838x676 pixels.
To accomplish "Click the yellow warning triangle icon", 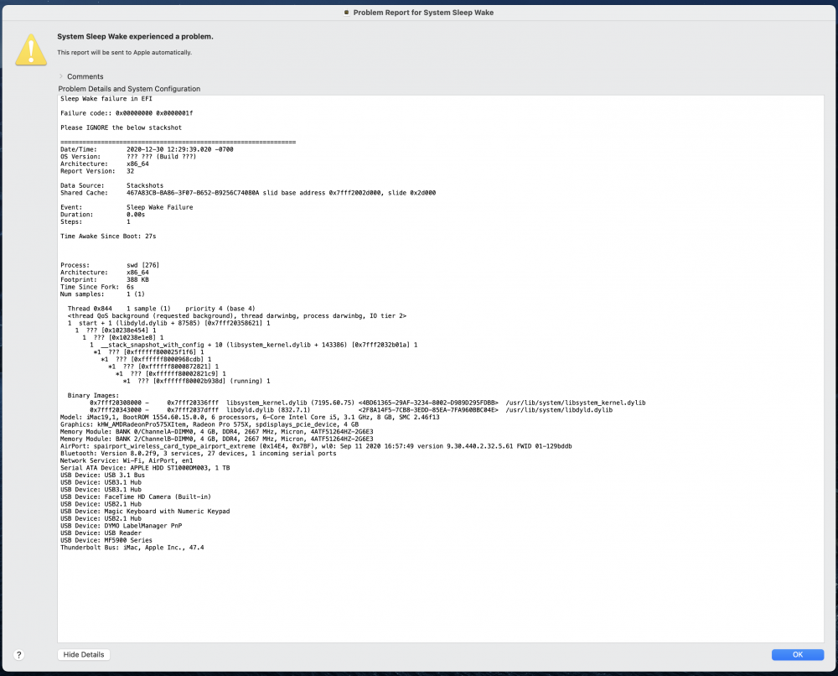I will coord(31,49).
